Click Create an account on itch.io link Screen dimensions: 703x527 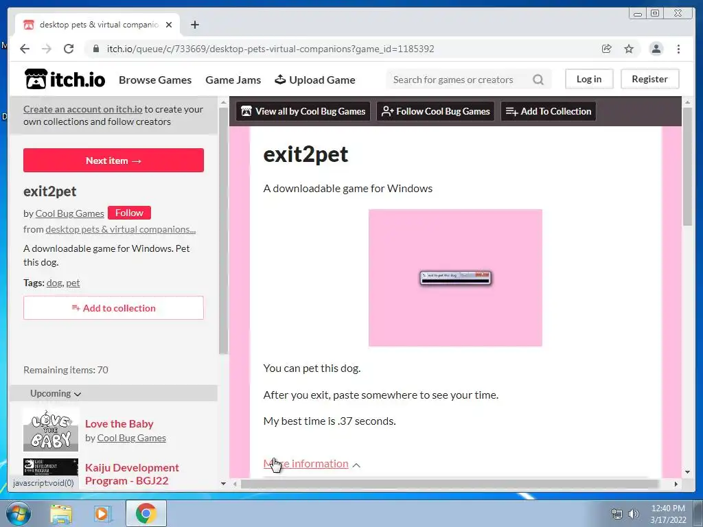(x=82, y=109)
